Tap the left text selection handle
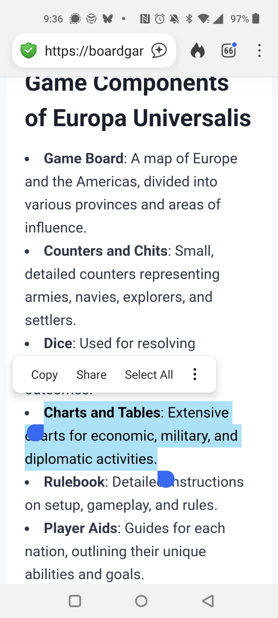The width and height of the screenshot is (278, 618). [x=35, y=433]
